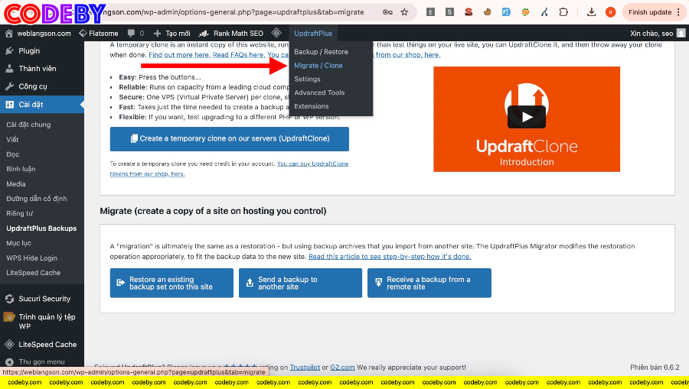Screen dimensions: 689x389
Task: Open browser Extensions puzzle icon
Action: pyautogui.click(x=563, y=12)
